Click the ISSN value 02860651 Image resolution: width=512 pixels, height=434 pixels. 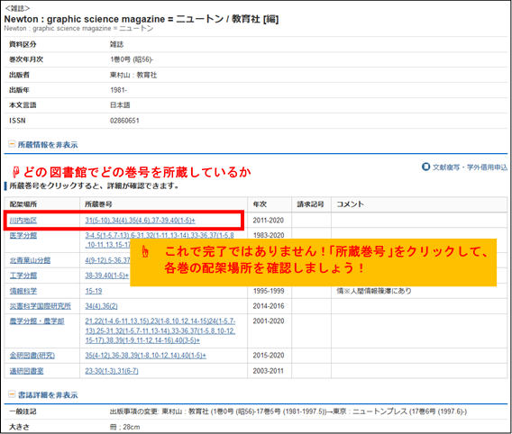click(124, 121)
